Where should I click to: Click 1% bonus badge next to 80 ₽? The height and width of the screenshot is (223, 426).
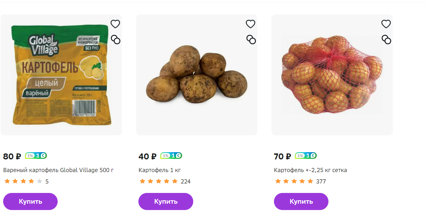coord(36,156)
